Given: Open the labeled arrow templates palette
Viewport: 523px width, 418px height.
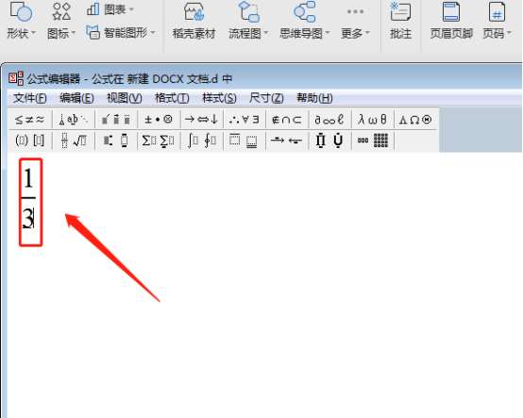Looking at the screenshot, I should (287, 141).
